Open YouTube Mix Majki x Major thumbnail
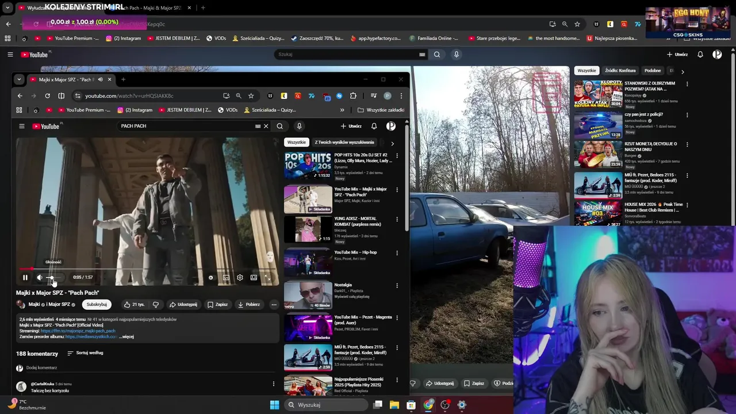The image size is (736, 414). click(308, 200)
